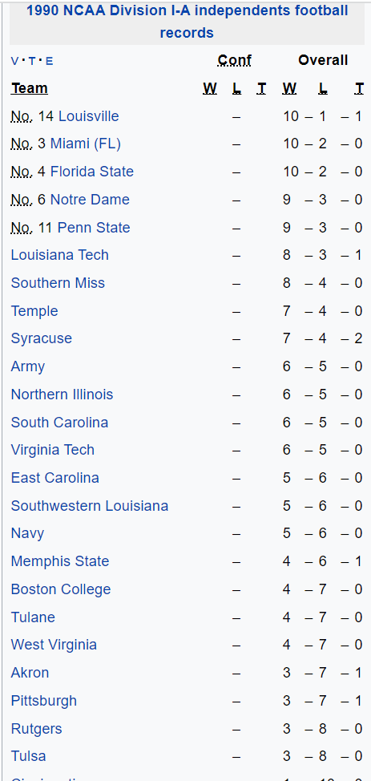The image size is (371, 781).
Task: Open the Tulsa team link
Action: (28, 756)
